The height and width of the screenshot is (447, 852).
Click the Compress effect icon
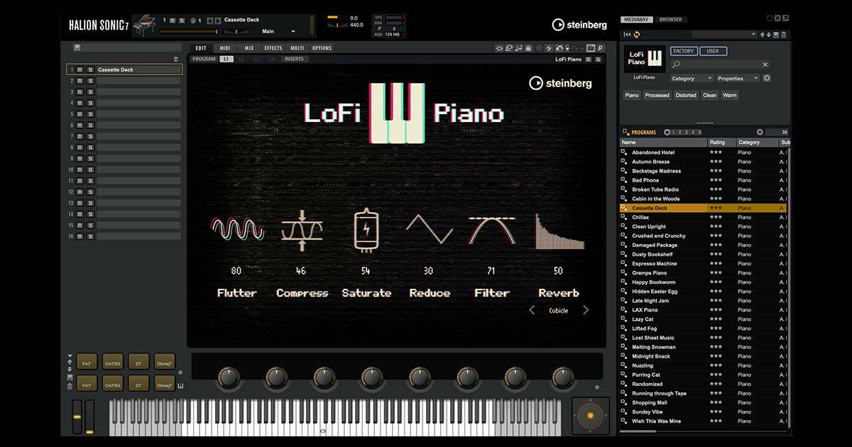[302, 230]
